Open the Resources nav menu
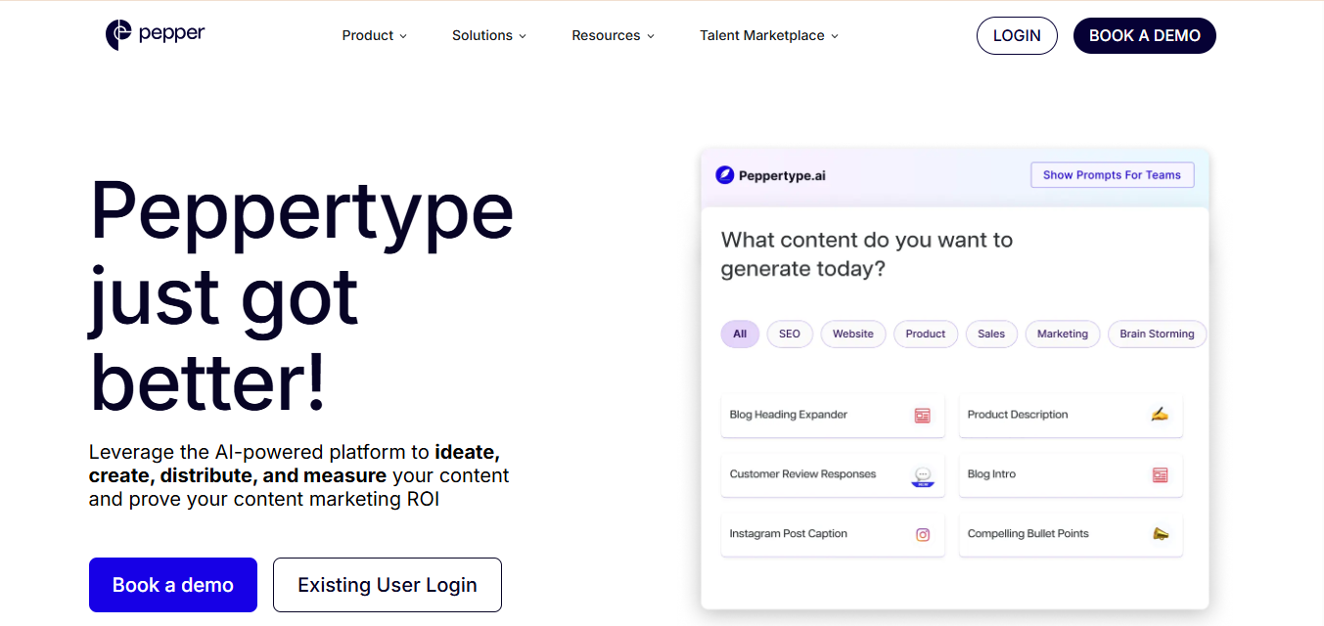The height and width of the screenshot is (626, 1324). pos(613,35)
